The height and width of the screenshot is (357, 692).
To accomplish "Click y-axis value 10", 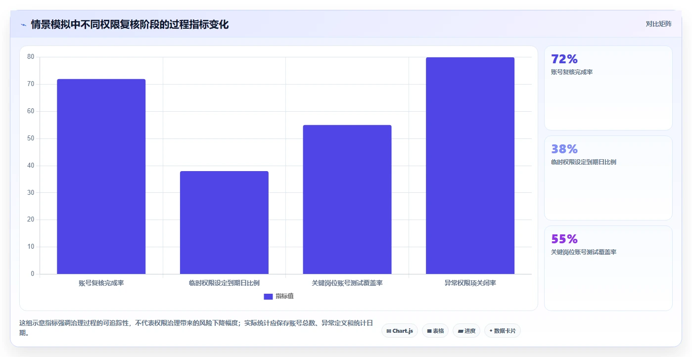I will (31, 247).
